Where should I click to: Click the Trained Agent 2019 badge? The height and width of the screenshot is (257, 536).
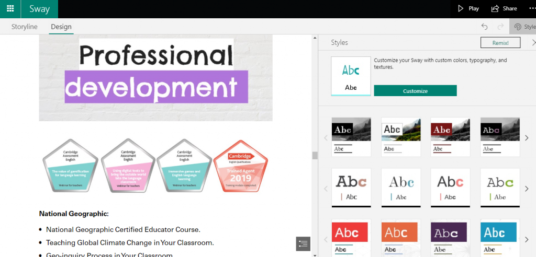pyautogui.click(x=241, y=166)
